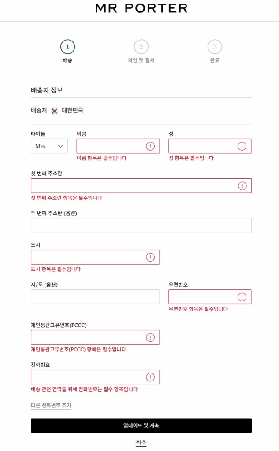Click the MR PORTER logo
This screenshot has height=451, width=279.
click(x=141, y=8)
